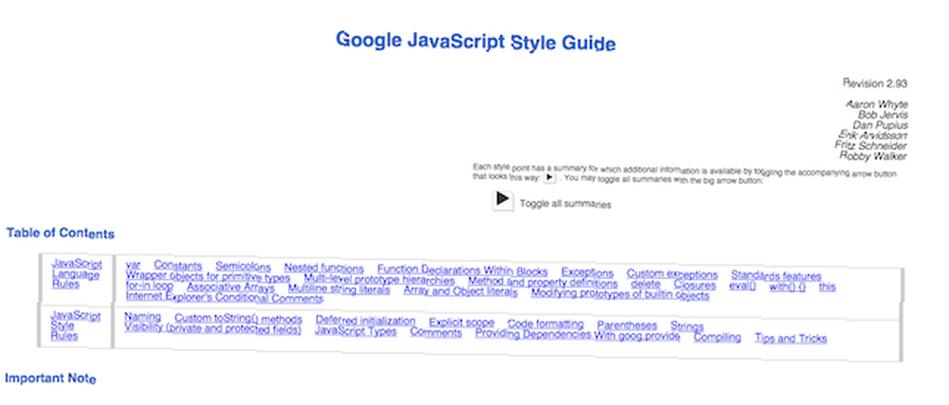Open the with() {} link

coord(788,286)
